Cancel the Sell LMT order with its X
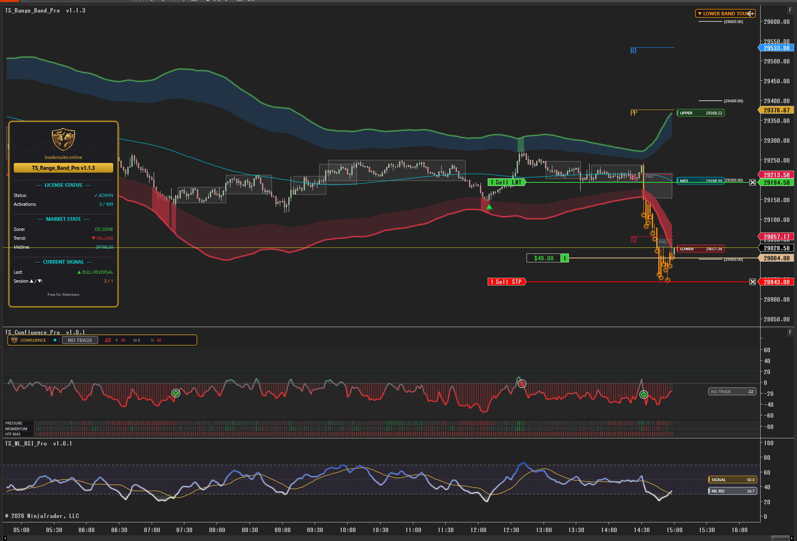 pyautogui.click(x=753, y=182)
